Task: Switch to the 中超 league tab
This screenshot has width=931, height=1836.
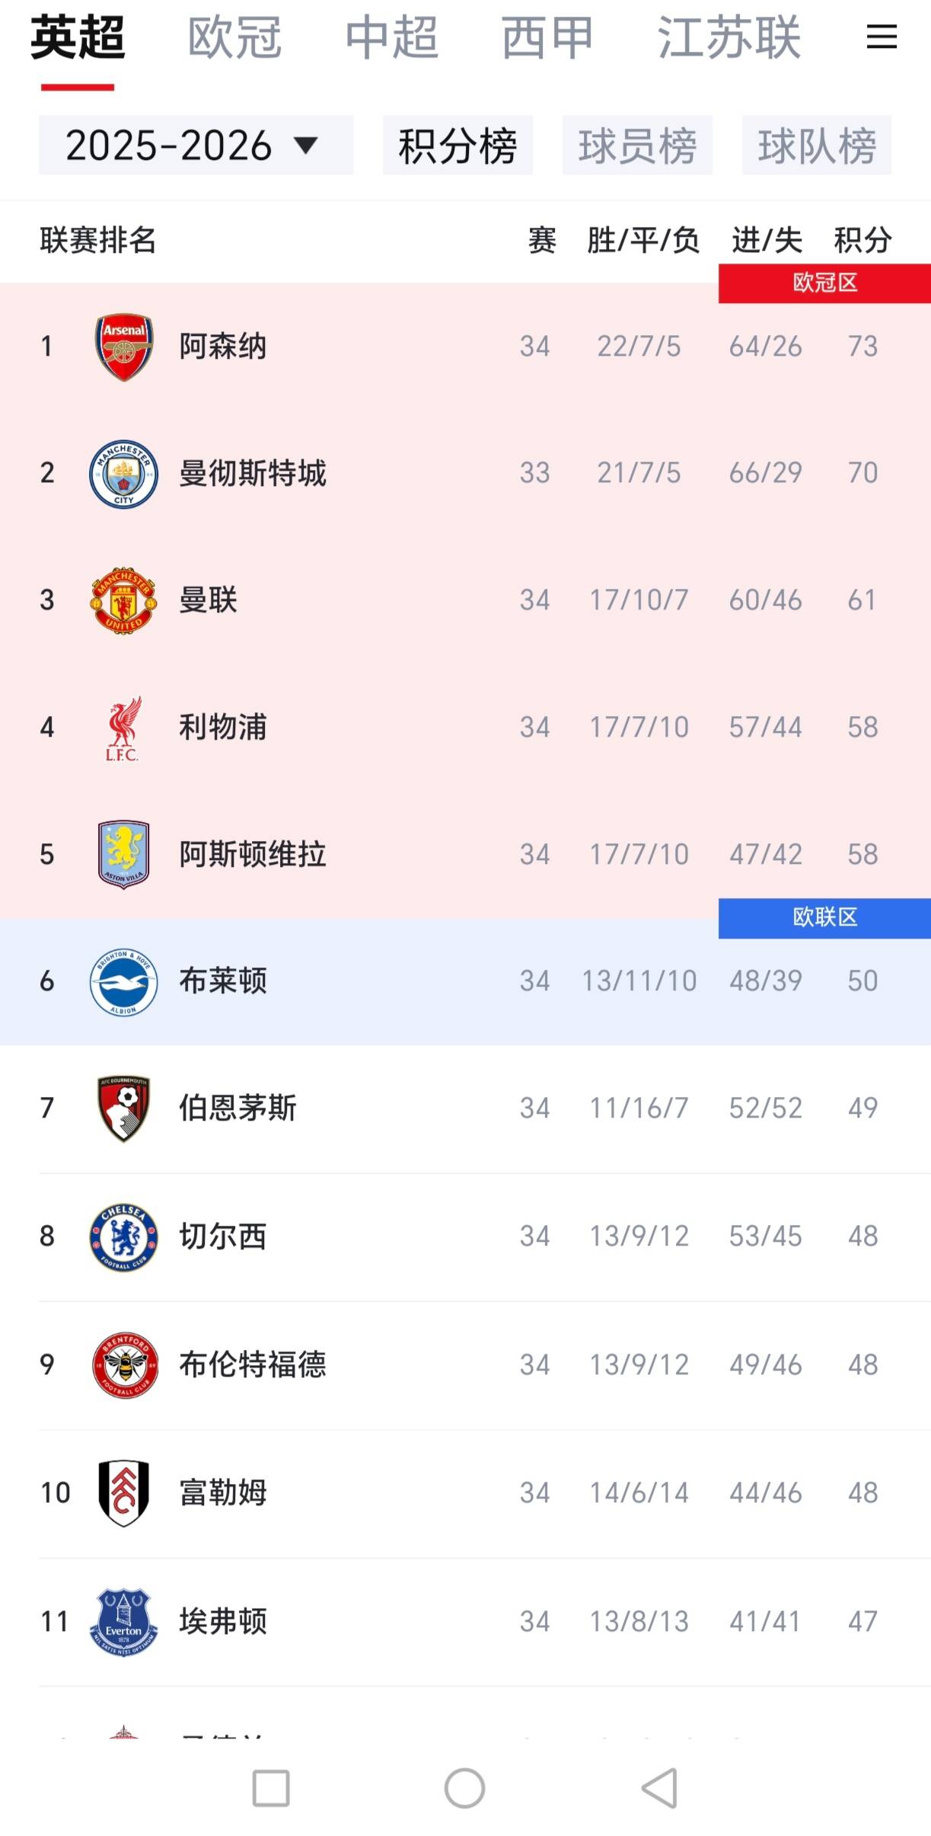Action: tap(391, 37)
